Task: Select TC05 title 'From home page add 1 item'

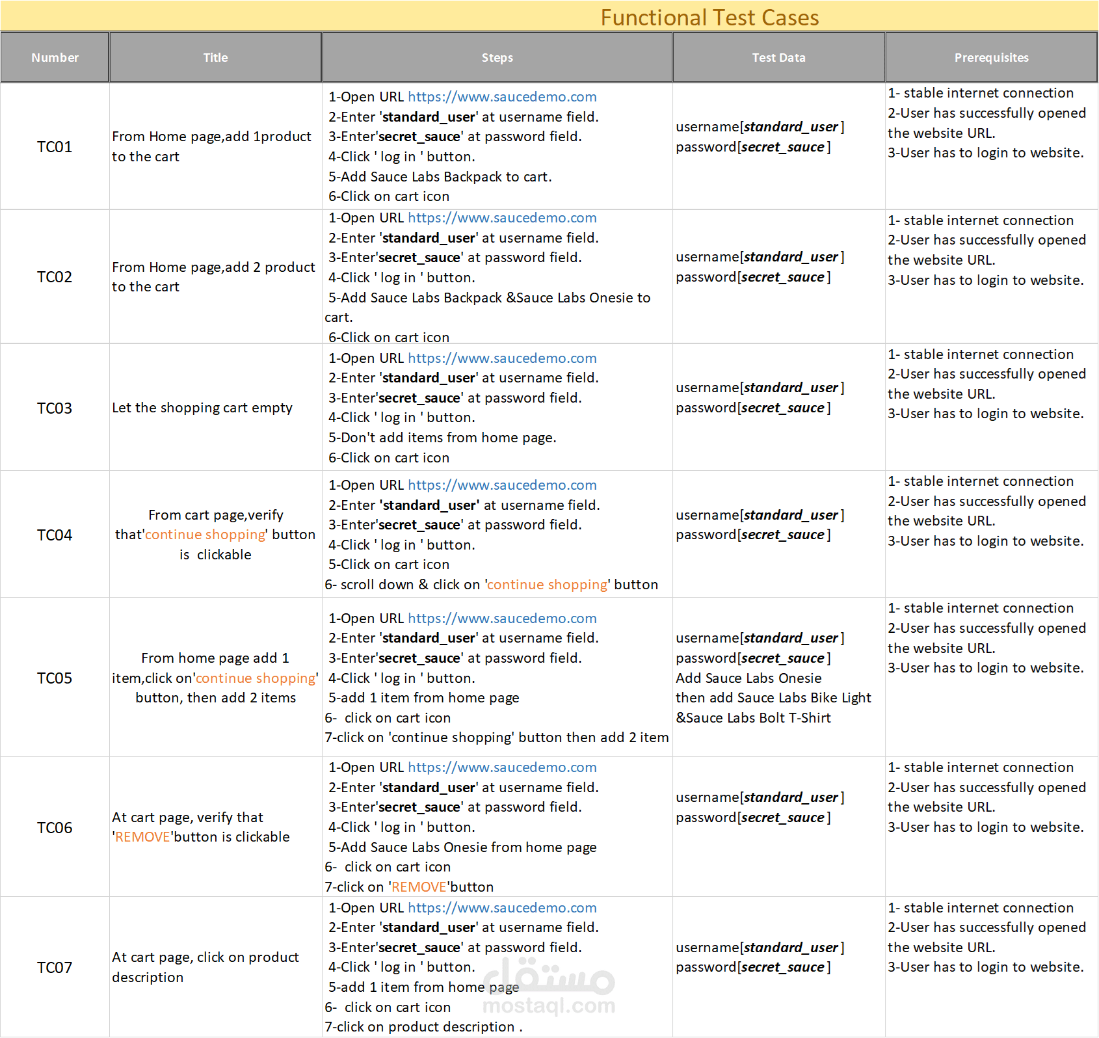Action: [x=215, y=678]
